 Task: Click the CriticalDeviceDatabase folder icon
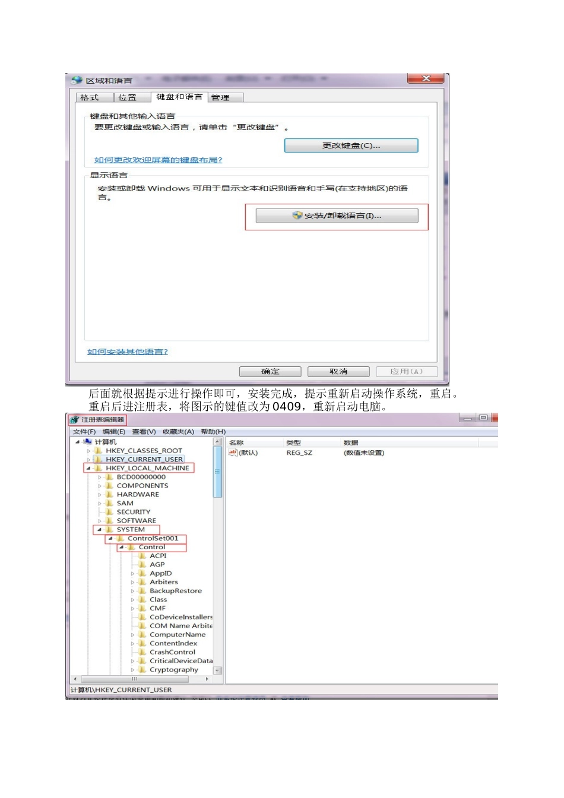pos(142,661)
